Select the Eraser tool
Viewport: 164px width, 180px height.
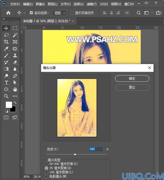click(x=15, y=62)
